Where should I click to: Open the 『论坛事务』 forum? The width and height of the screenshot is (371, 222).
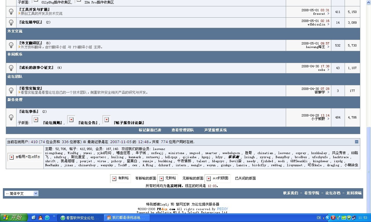click(x=29, y=112)
